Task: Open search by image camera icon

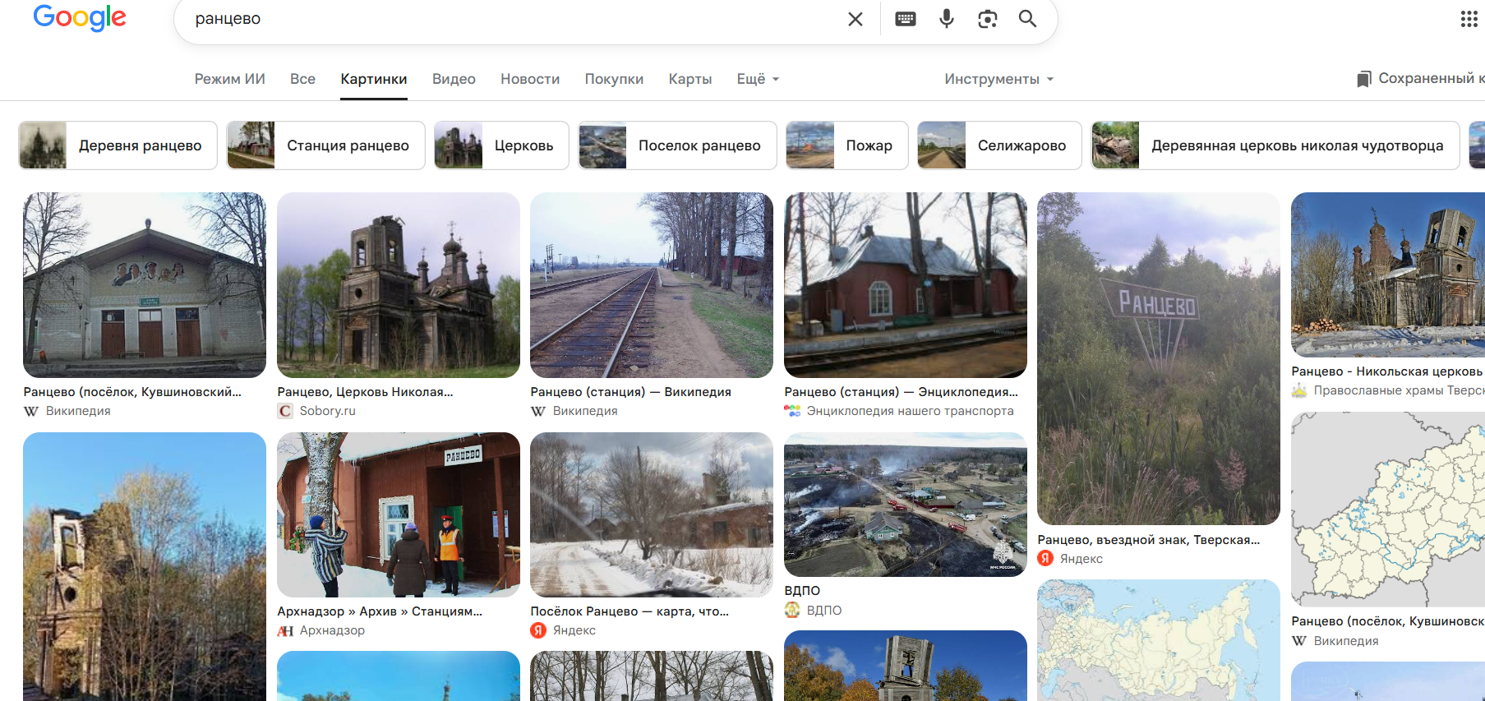Action: pyautogui.click(x=988, y=19)
